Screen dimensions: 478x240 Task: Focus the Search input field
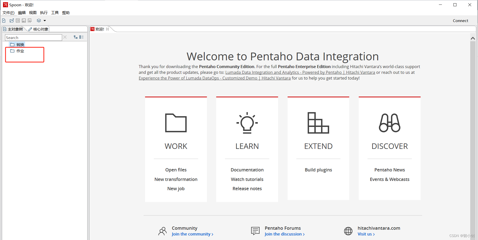click(34, 38)
